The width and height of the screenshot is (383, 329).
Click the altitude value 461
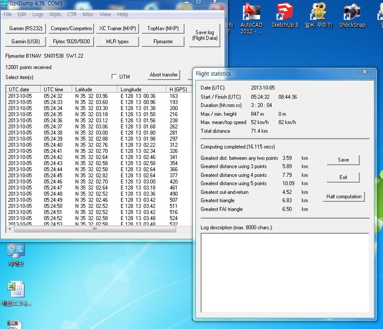click(x=174, y=188)
